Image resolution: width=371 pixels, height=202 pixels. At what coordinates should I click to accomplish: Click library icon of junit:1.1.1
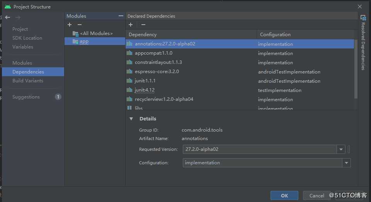[129, 81]
